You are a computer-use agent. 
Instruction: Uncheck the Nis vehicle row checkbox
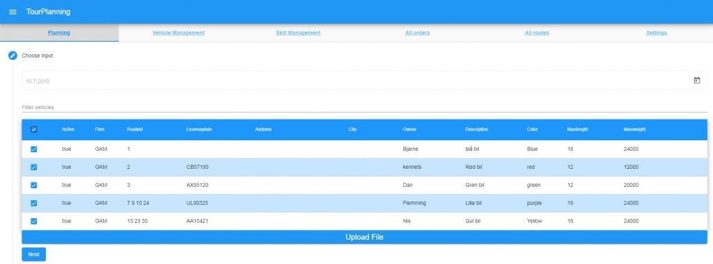click(x=33, y=221)
